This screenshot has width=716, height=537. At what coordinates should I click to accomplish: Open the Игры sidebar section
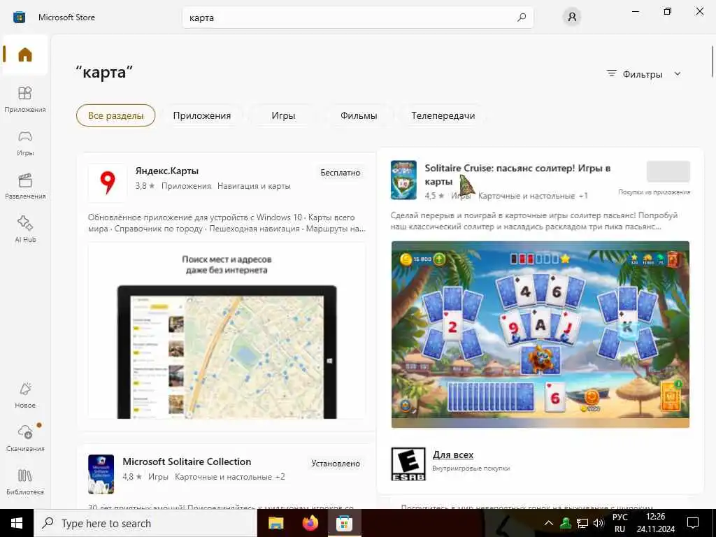[24, 143]
